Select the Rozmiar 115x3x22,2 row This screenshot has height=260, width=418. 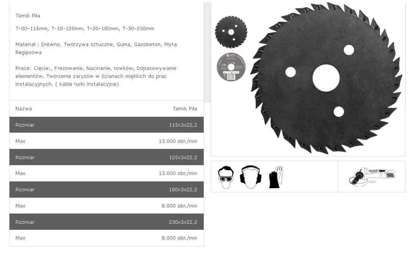tap(106, 125)
